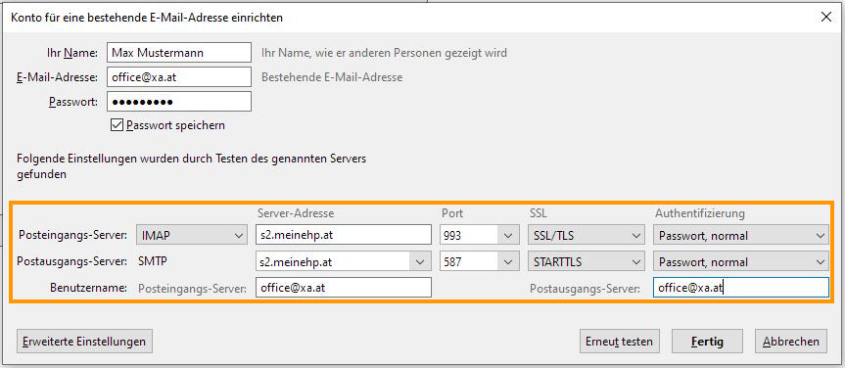This screenshot has width=845, height=368.
Task: Expand the incoming port 993 dropdown
Action: (x=477, y=235)
